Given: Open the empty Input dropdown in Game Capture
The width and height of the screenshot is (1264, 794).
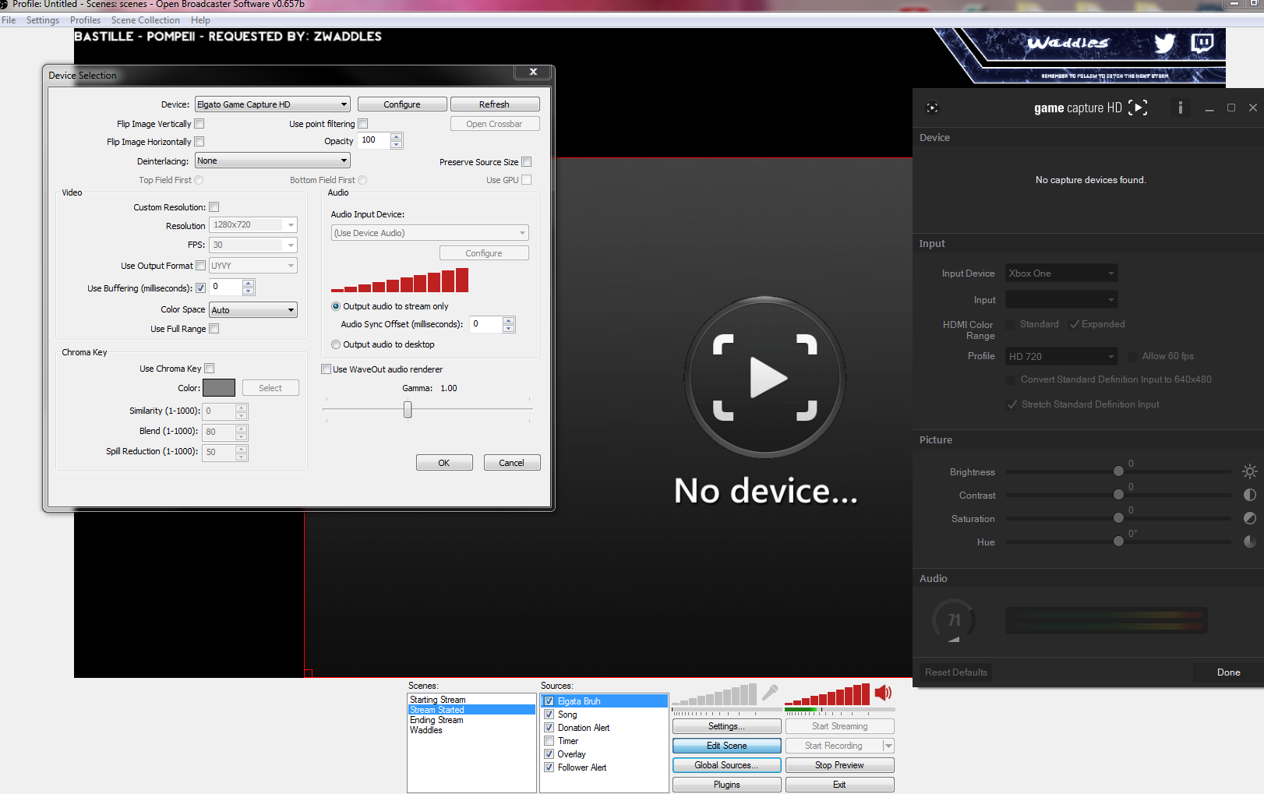Looking at the screenshot, I should point(1061,300).
